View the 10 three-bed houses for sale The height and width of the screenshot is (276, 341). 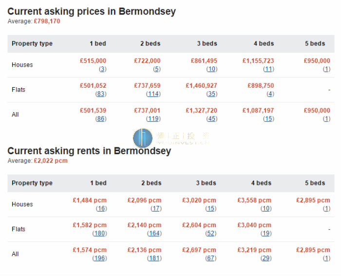pos(212,69)
